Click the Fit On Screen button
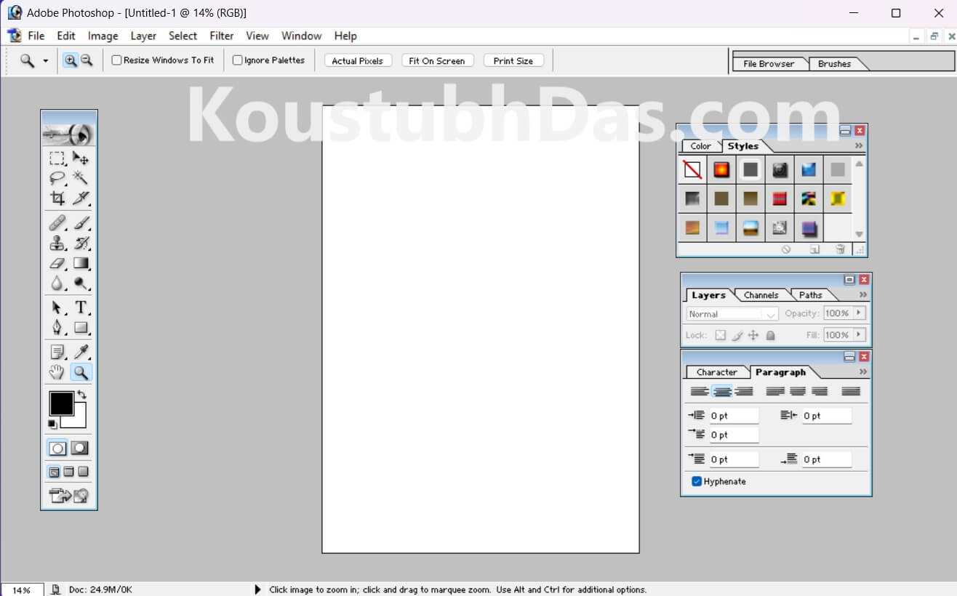Screen dimensions: 957x596 point(437,60)
